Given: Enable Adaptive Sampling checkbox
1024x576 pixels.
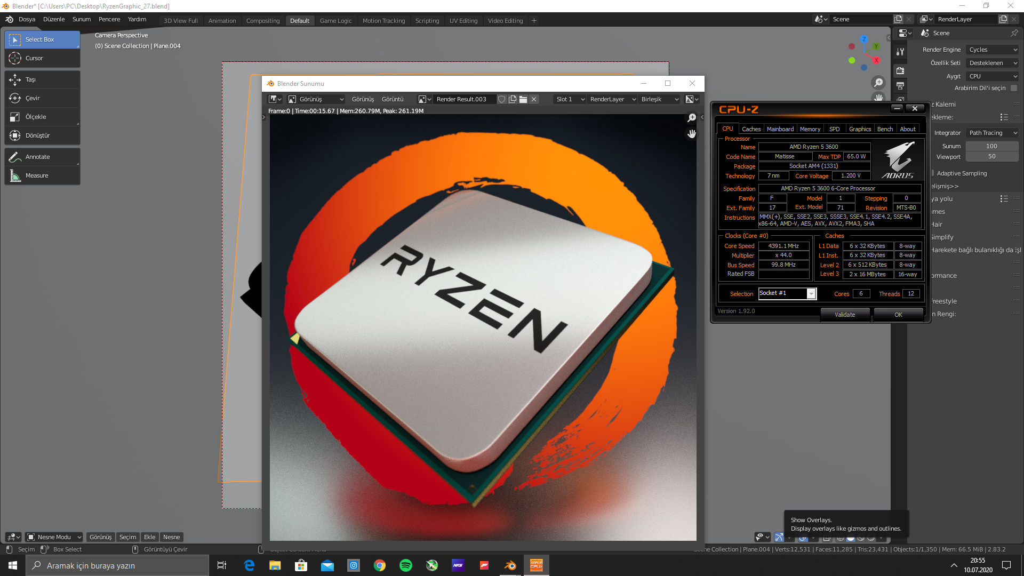Looking at the screenshot, I should point(932,173).
